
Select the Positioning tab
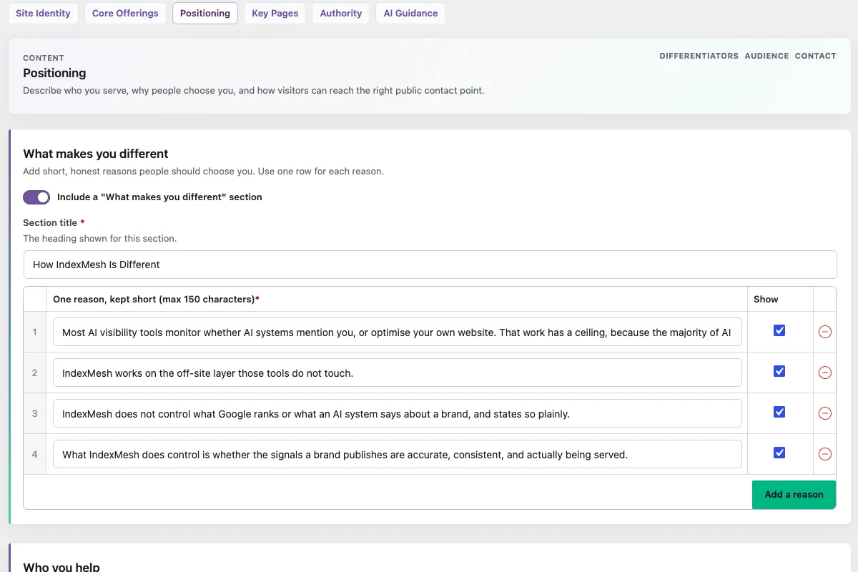pos(205,13)
